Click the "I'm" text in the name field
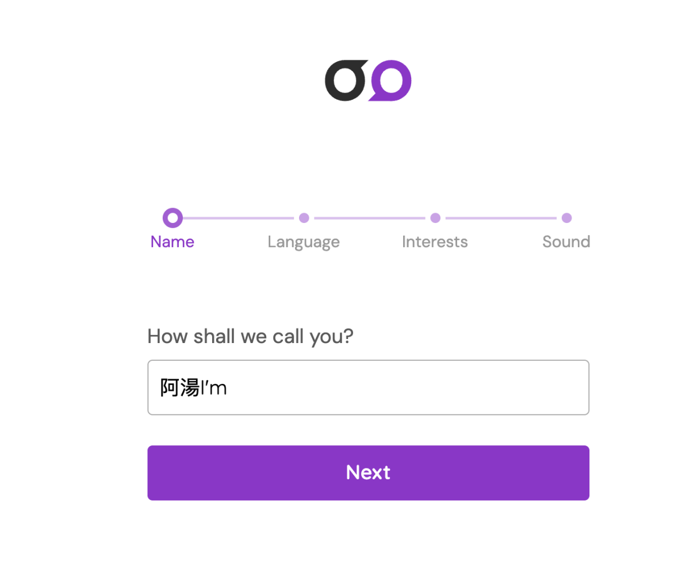690x562 pixels. point(213,388)
